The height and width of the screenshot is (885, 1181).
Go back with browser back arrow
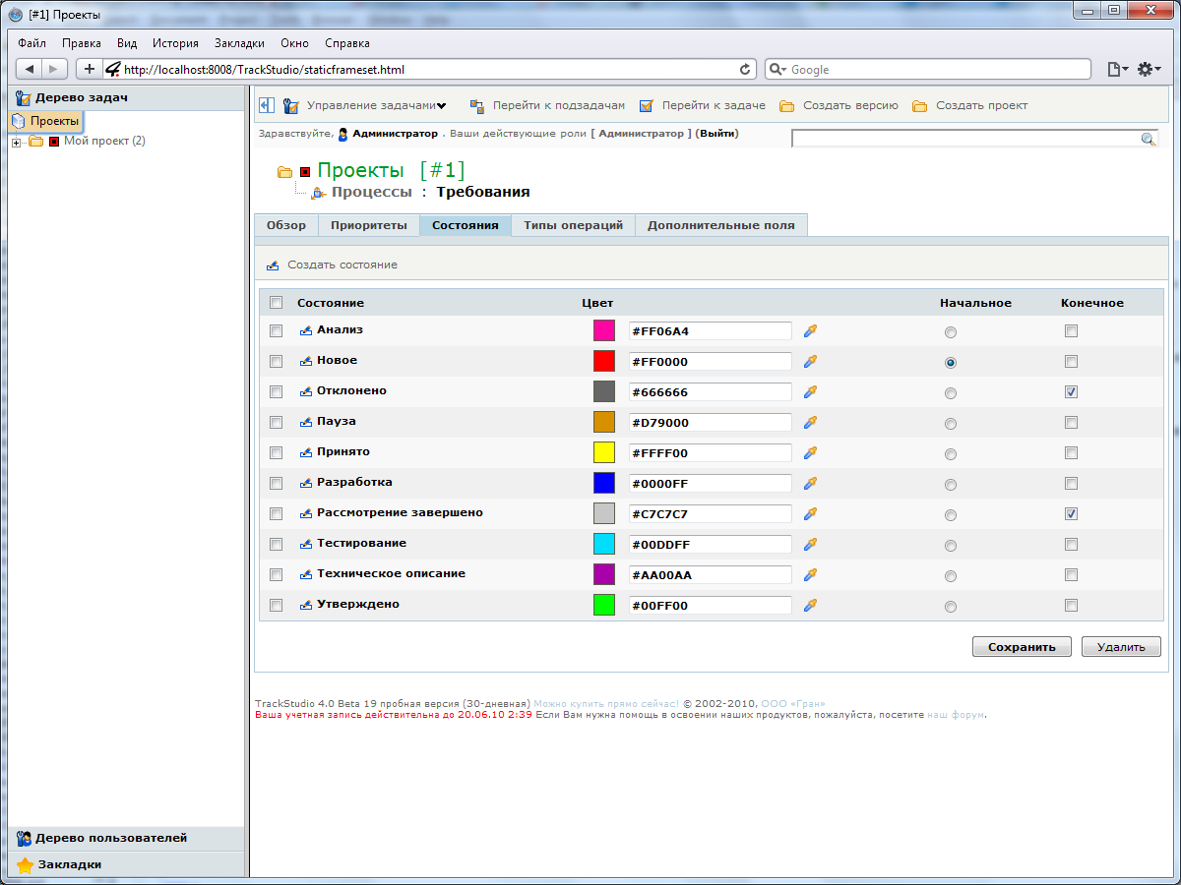[x=30, y=69]
